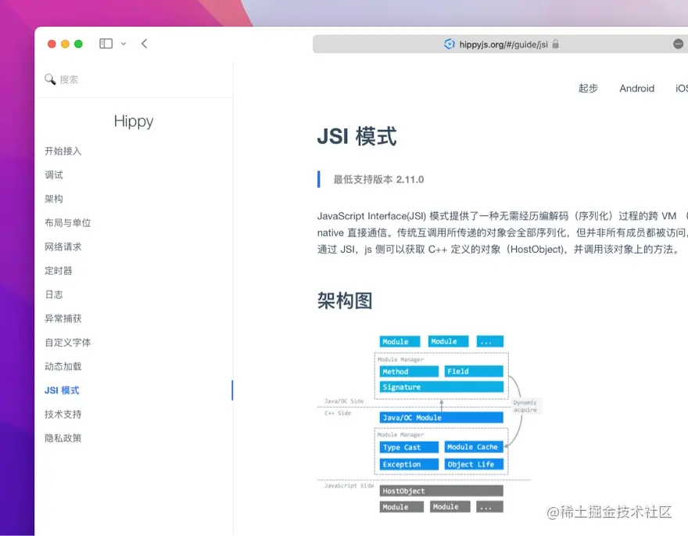Click the 最低支持版本 2.11.0 note
The image size is (688, 536).
[x=378, y=179]
